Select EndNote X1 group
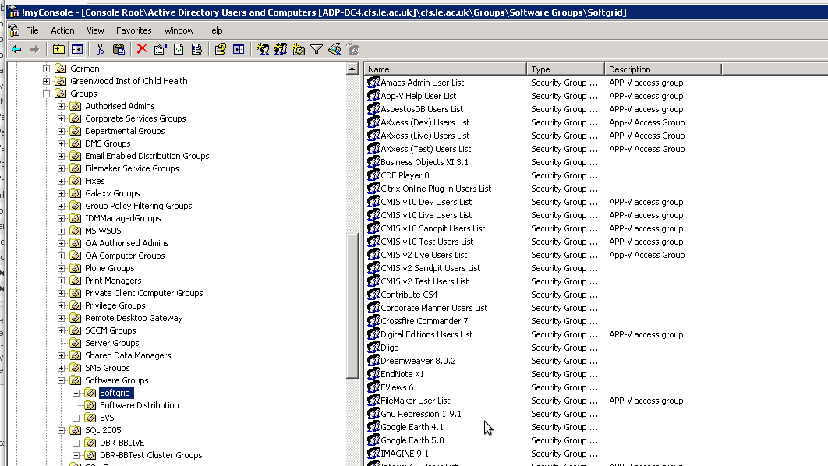Image resolution: width=828 pixels, height=466 pixels. click(402, 374)
